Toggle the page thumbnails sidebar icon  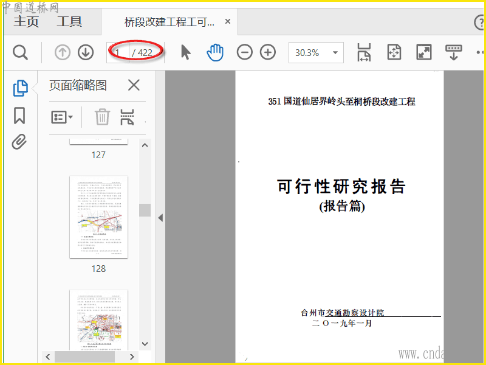pos(21,88)
